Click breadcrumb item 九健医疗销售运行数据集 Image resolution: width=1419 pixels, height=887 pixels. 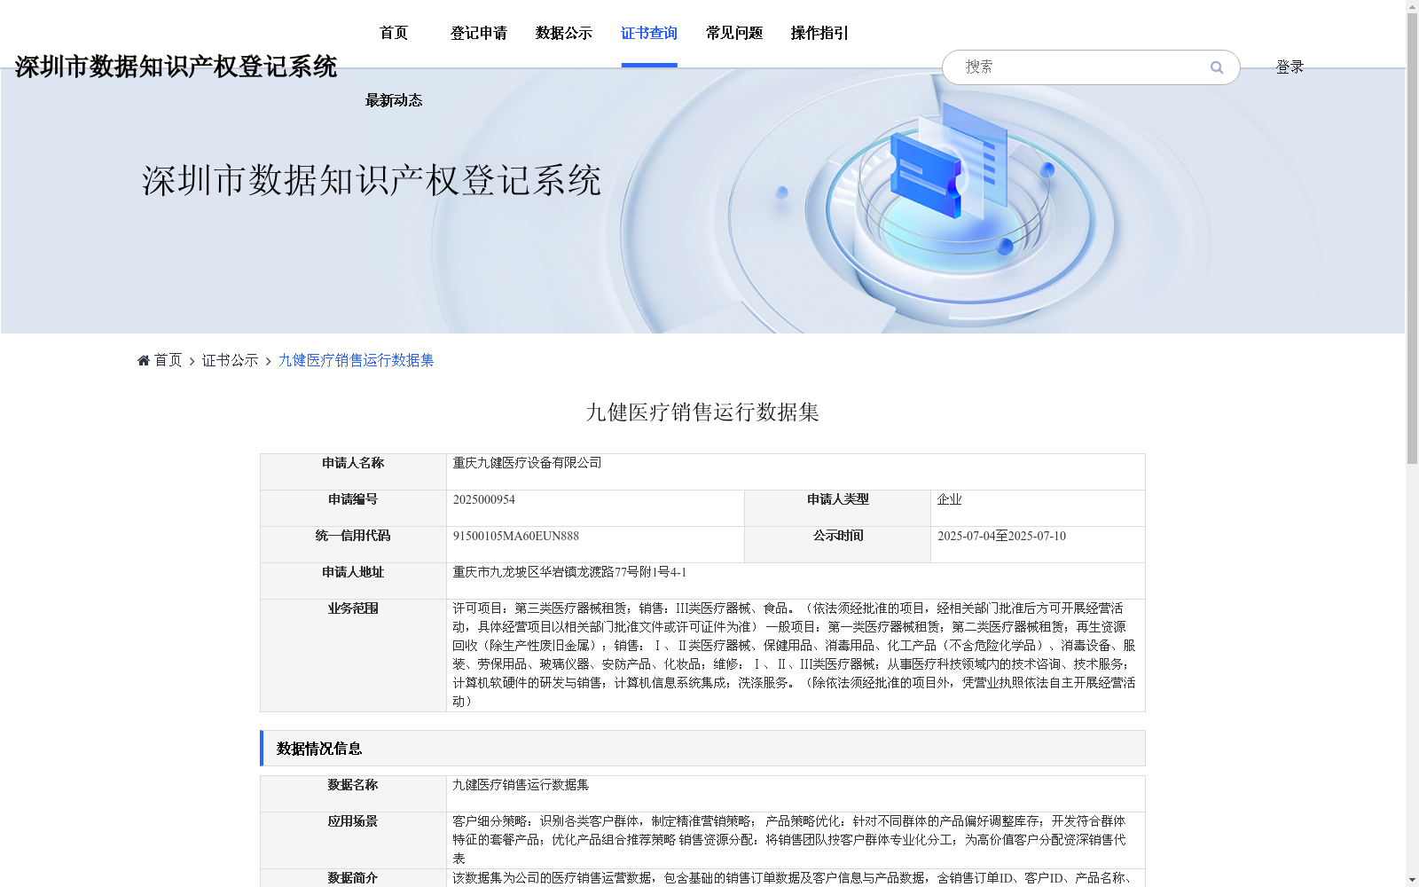tap(356, 360)
